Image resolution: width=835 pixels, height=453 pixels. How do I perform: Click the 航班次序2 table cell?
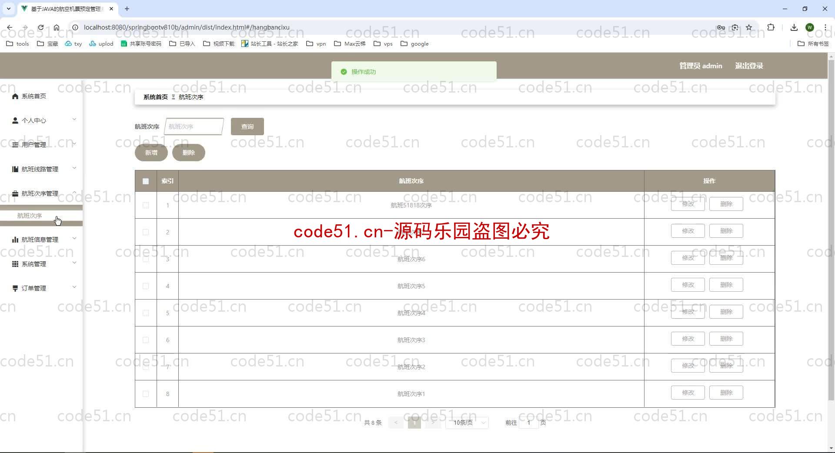(411, 367)
